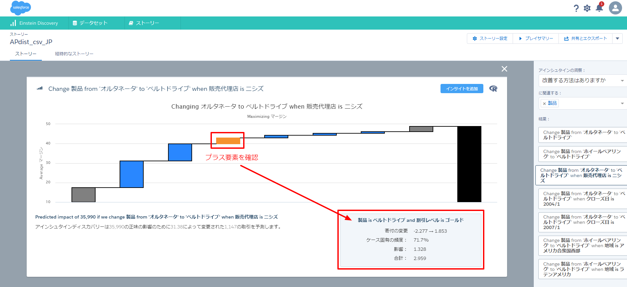Open ストーリー設定 button
The height and width of the screenshot is (287, 627).
(490, 39)
